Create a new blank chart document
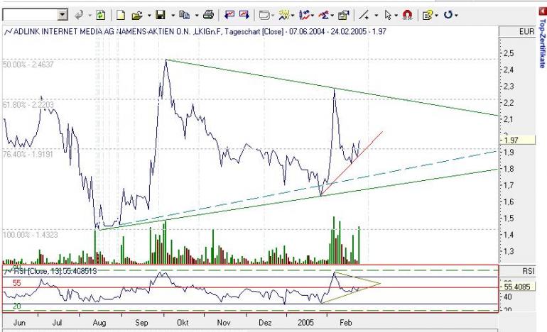Viewport: 547px width, 332px height. point(121,15)
